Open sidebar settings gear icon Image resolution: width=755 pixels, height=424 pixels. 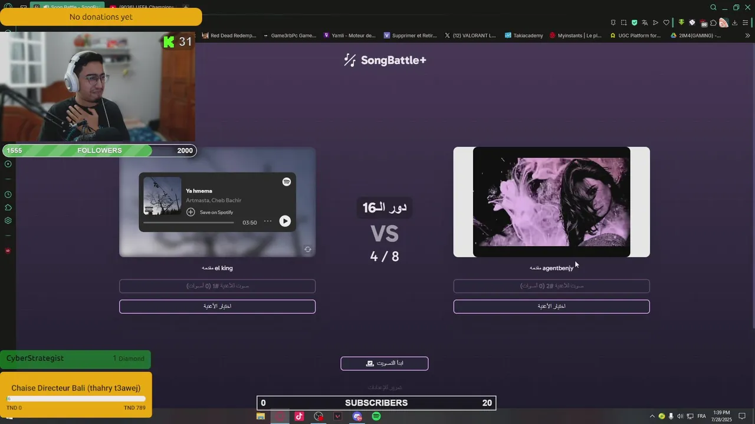(8, 221)
